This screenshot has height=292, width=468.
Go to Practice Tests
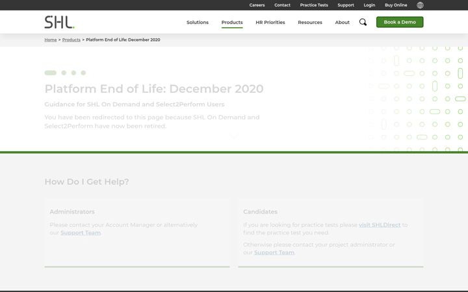pos(314,5)
